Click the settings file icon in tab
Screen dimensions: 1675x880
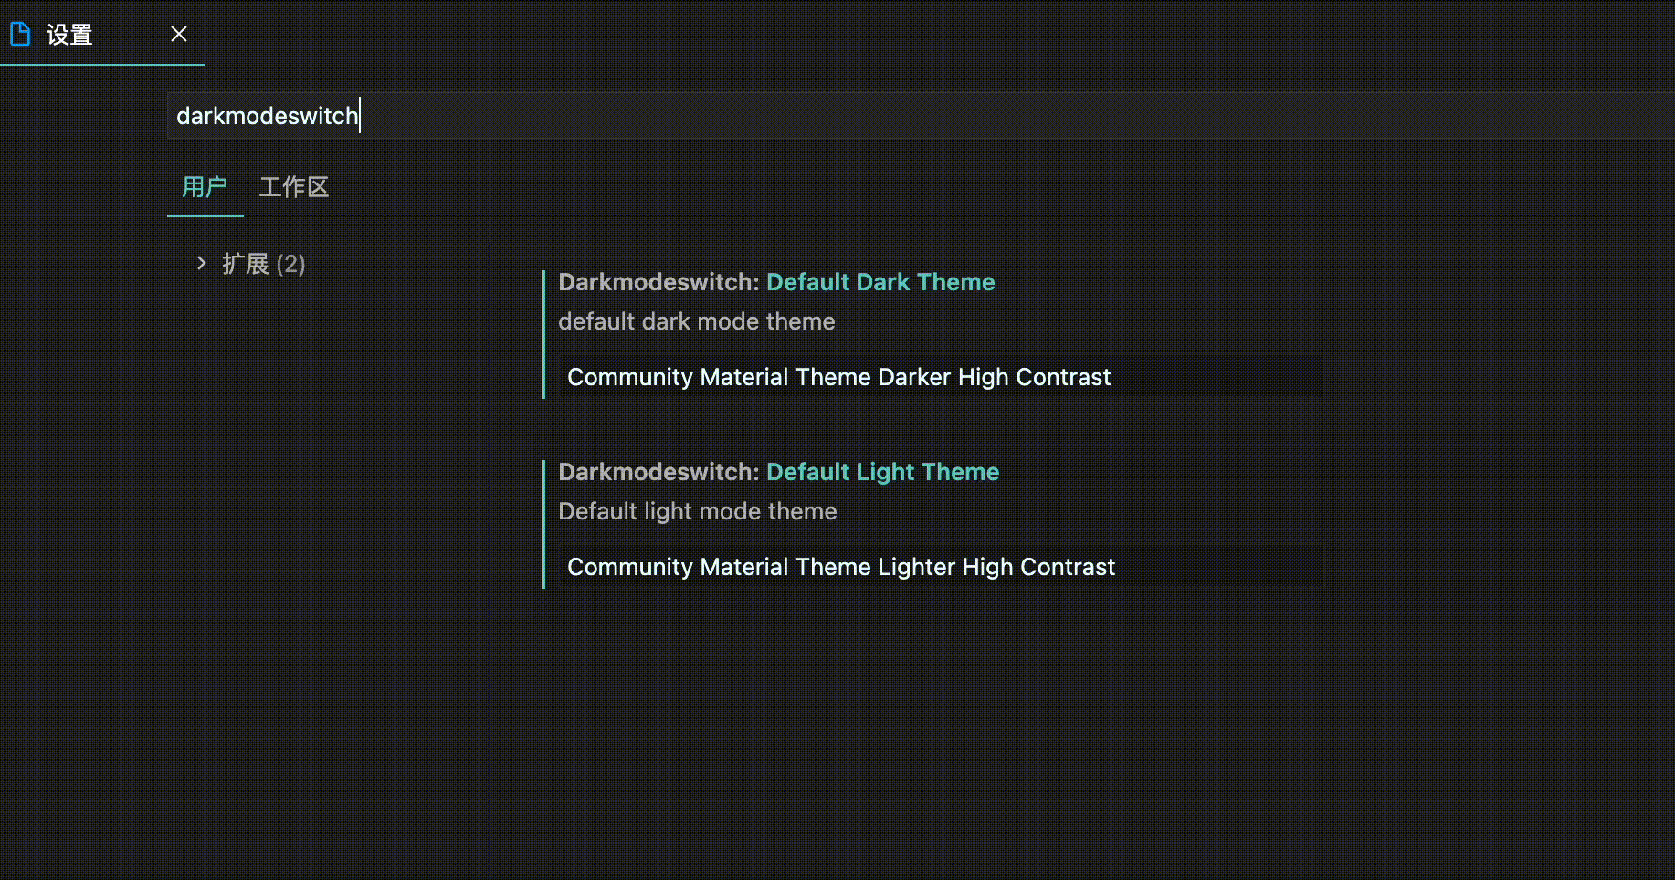click(20, 35)
